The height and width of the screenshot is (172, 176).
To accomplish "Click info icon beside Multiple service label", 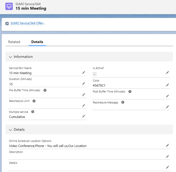I will pyautogui.click(x=33, y=112).
